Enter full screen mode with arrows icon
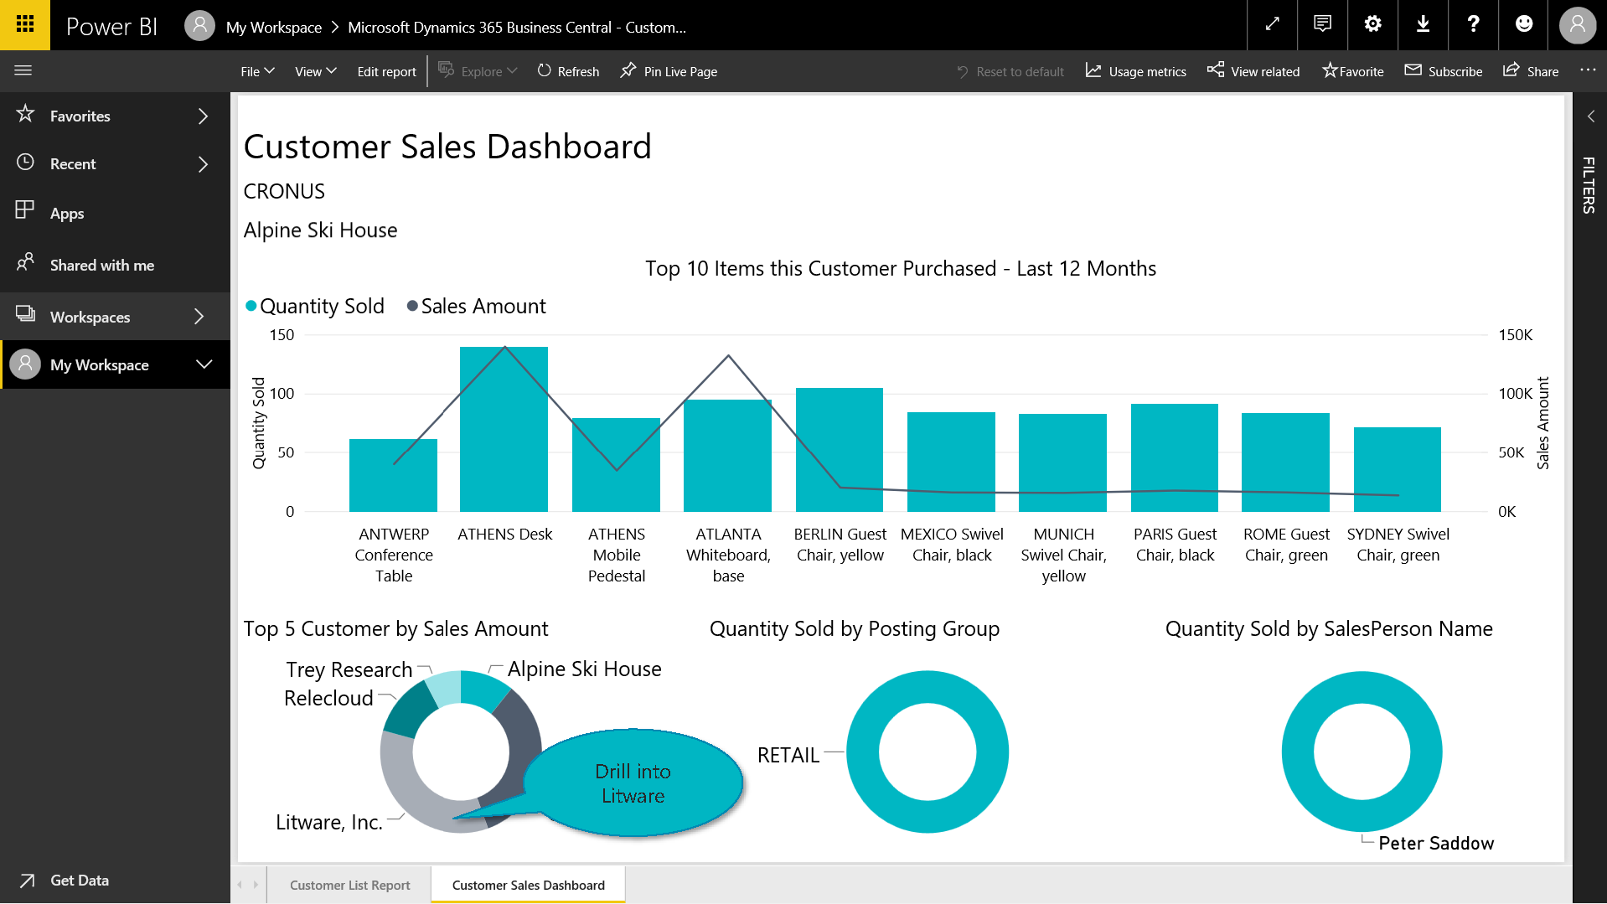1607x904 pixels. [1272, 24]
